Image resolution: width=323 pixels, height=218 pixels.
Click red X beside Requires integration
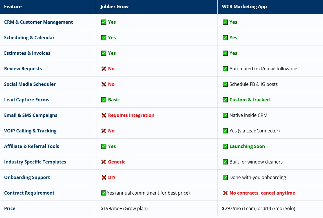point(104,115)
